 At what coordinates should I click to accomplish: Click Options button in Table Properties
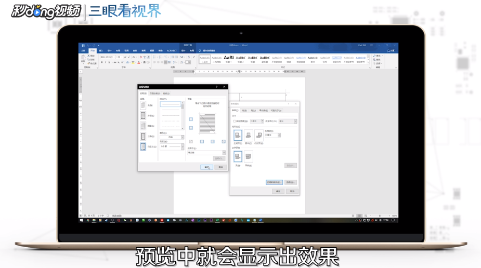click(x=290, y=182)
